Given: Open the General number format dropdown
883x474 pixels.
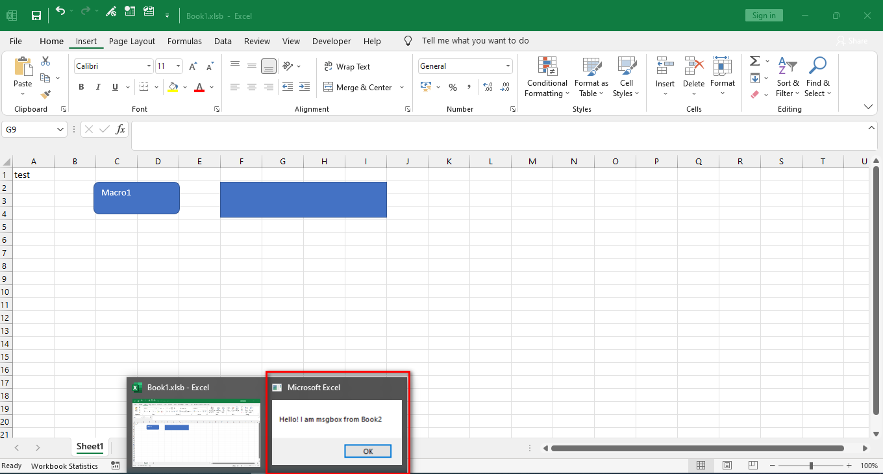Looking at the screenshot, I should pyautogui.click(x=508, y=66).
